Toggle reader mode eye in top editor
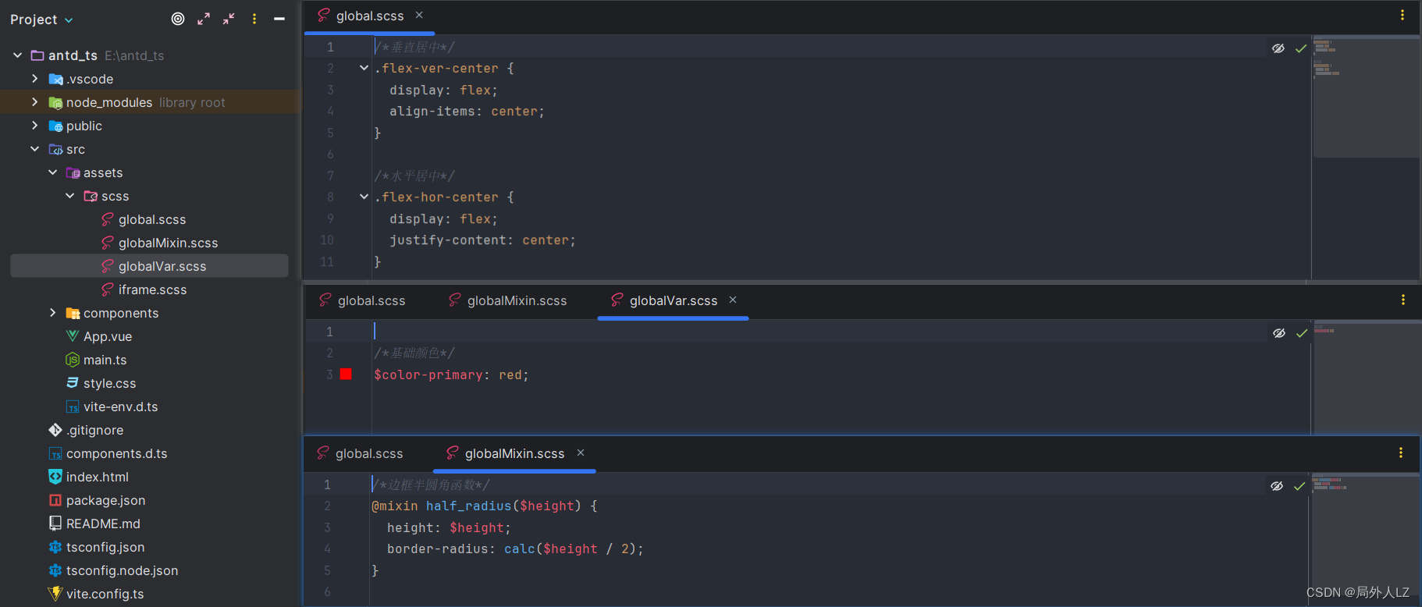1422x607 pixels. click(x=1278, y=48)
